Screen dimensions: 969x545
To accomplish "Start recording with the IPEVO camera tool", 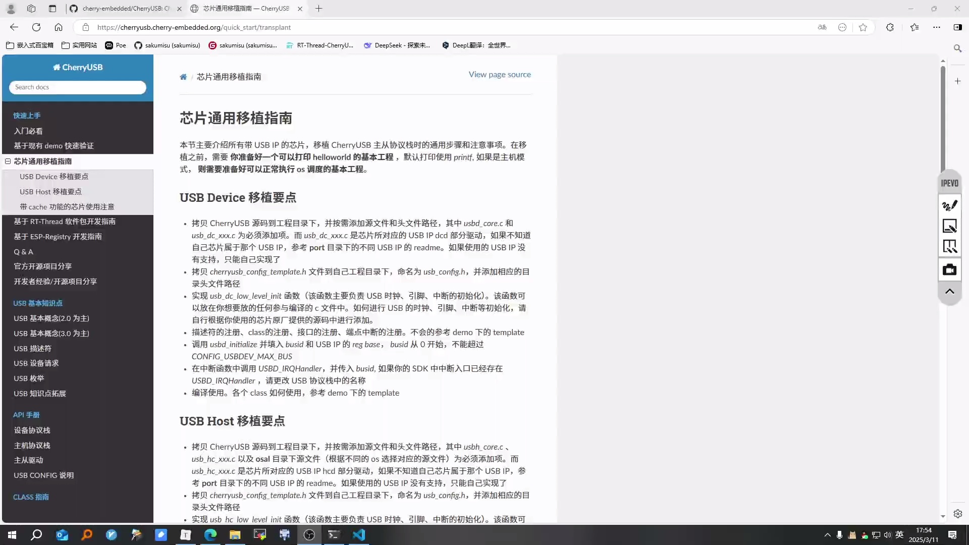I will click(949, 269).
